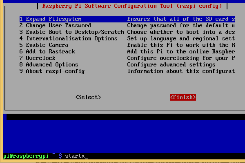The width and height of the screenshot is (245, 163).
Task: Click 'Choose whether to boot into a' description
Action: click(x=174, y=32)
